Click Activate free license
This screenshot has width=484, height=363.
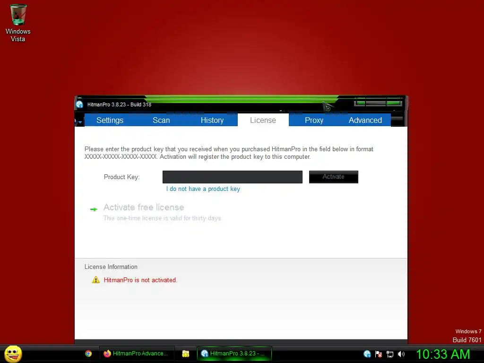point(144,207)
